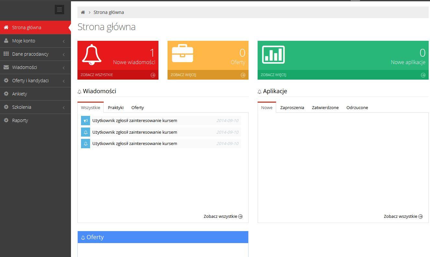Click the Nowe aplikacje label on green card
430x257 pixels.
408,62
